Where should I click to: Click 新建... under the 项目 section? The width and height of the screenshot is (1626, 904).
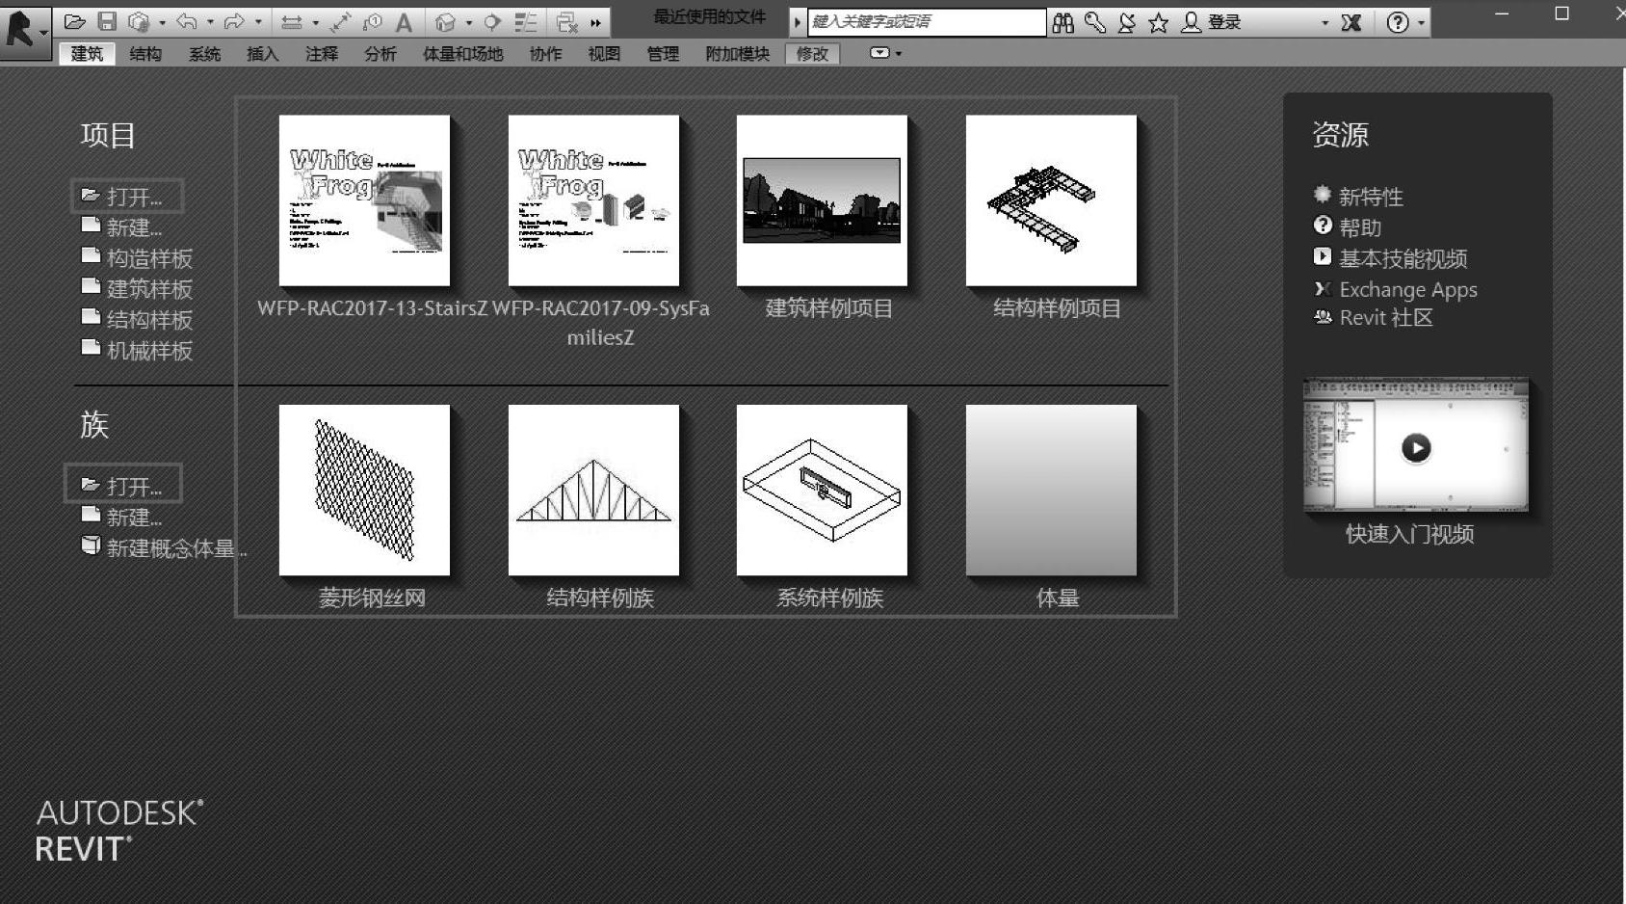pos(122,227)
